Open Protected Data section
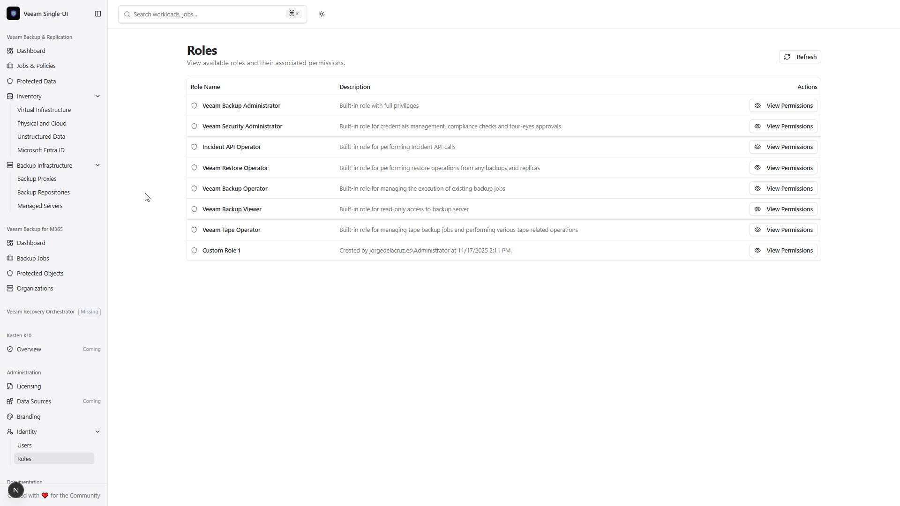This screenshot has height=506, width=900. [x=36, y=81]
